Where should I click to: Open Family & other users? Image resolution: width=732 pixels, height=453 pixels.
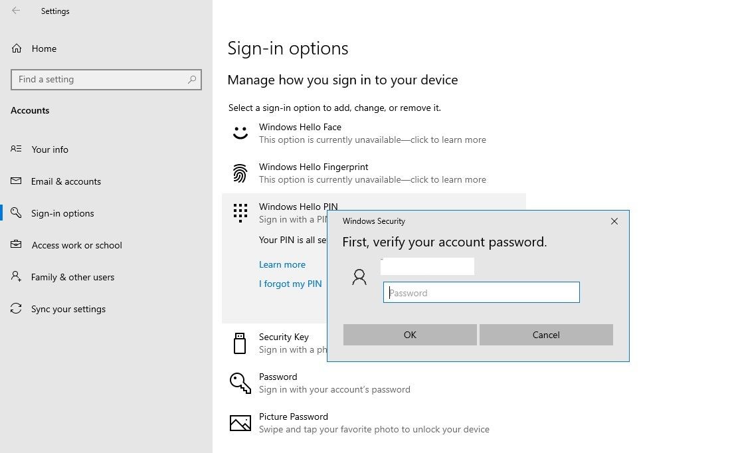(72, 277)
